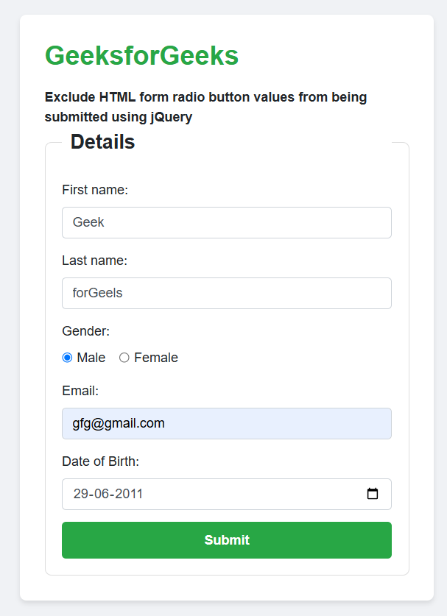The width and height of the screenshot is (447, 616).
Task: Select the Male radio button
Action: click(x=67, y=358)
